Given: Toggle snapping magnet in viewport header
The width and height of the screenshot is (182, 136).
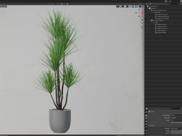Looking at the screenshot, I should click(62, 4).
